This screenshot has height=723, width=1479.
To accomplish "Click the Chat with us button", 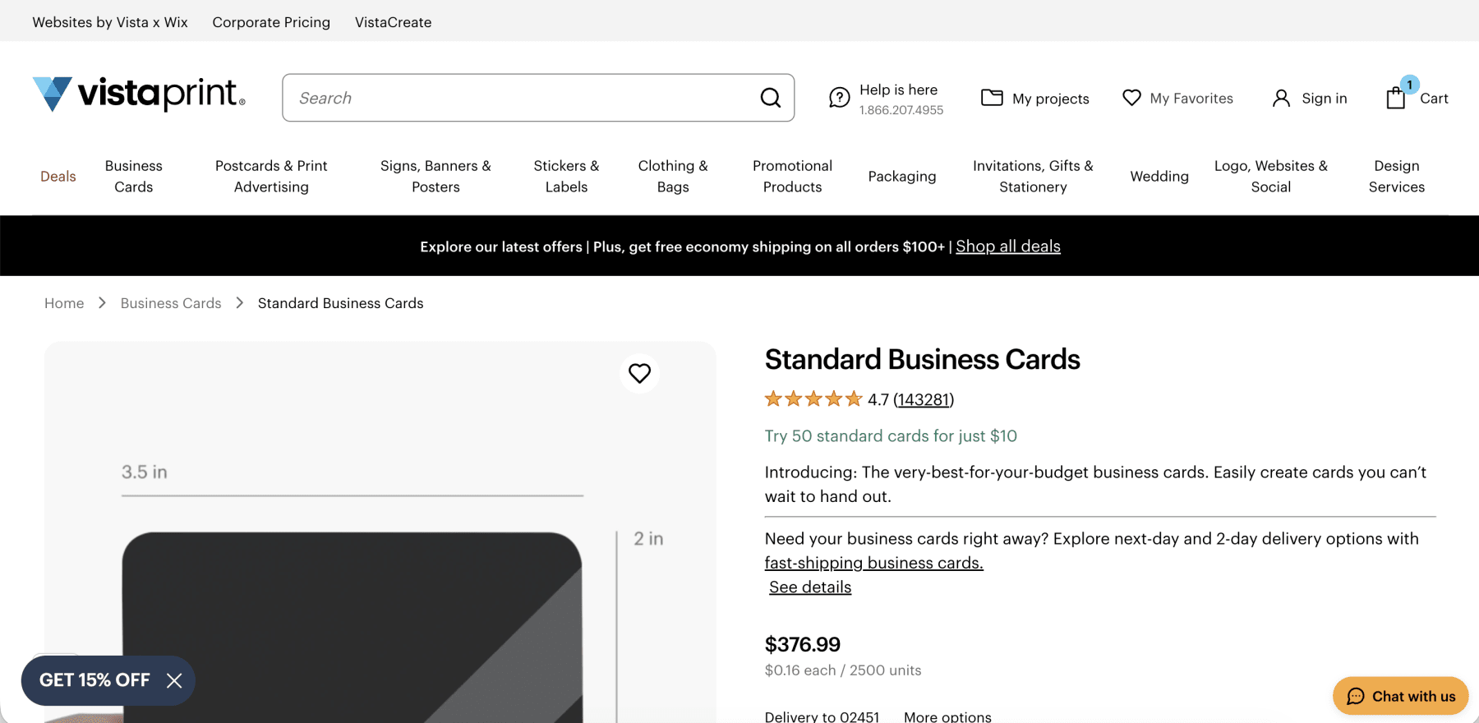I will point(1401,697).
